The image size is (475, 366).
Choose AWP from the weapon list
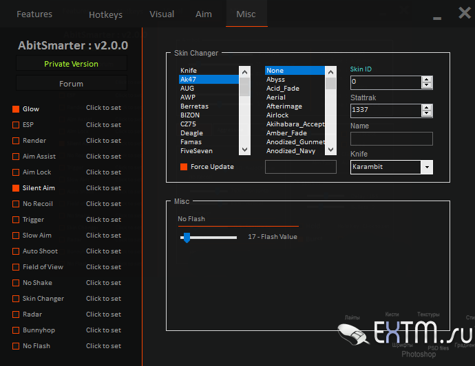[209, 98]
